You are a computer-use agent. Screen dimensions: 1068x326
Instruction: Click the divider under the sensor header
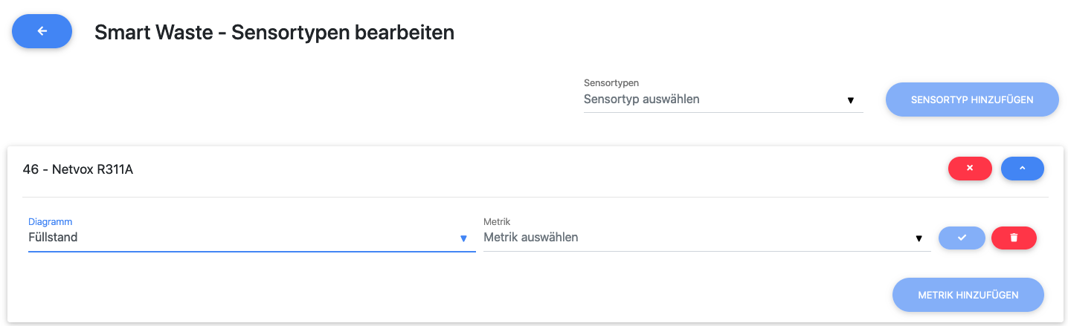(x=534, y=197)
